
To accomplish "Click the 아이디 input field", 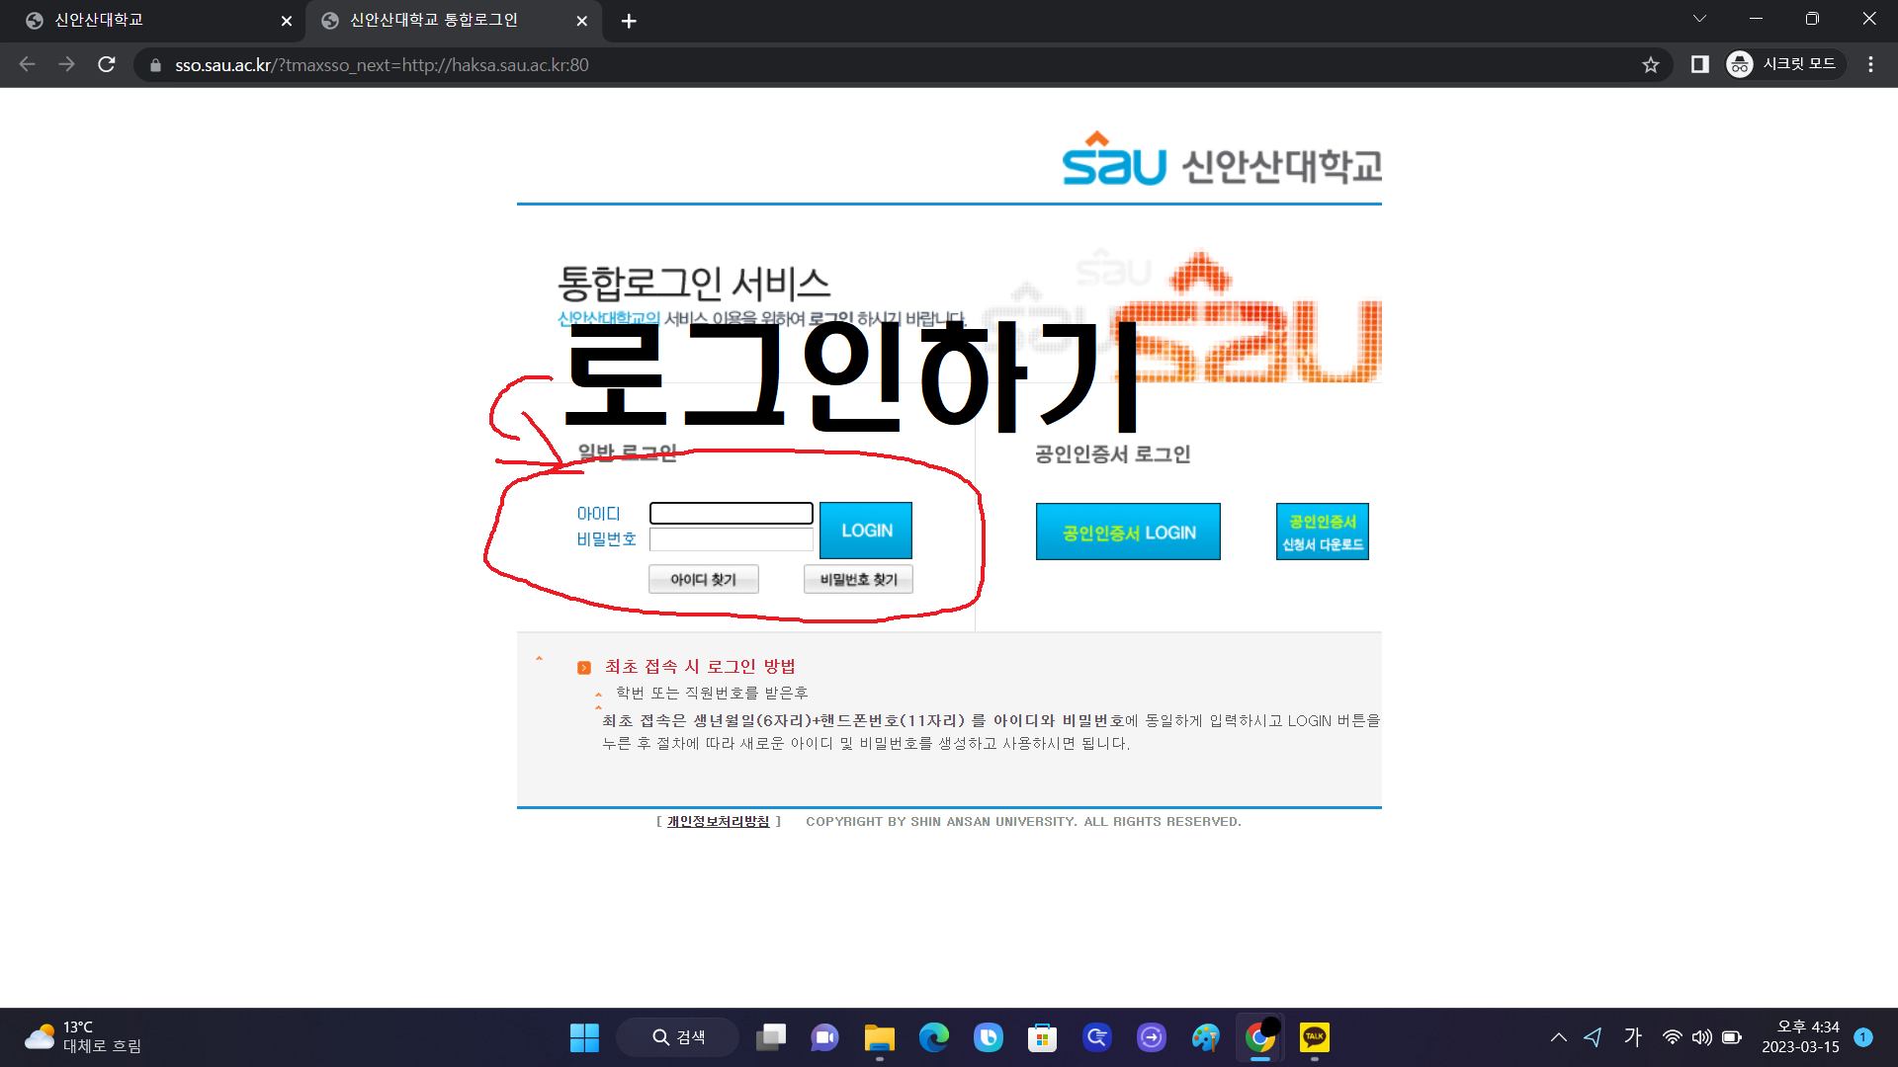I will click(x=731, y=513).
